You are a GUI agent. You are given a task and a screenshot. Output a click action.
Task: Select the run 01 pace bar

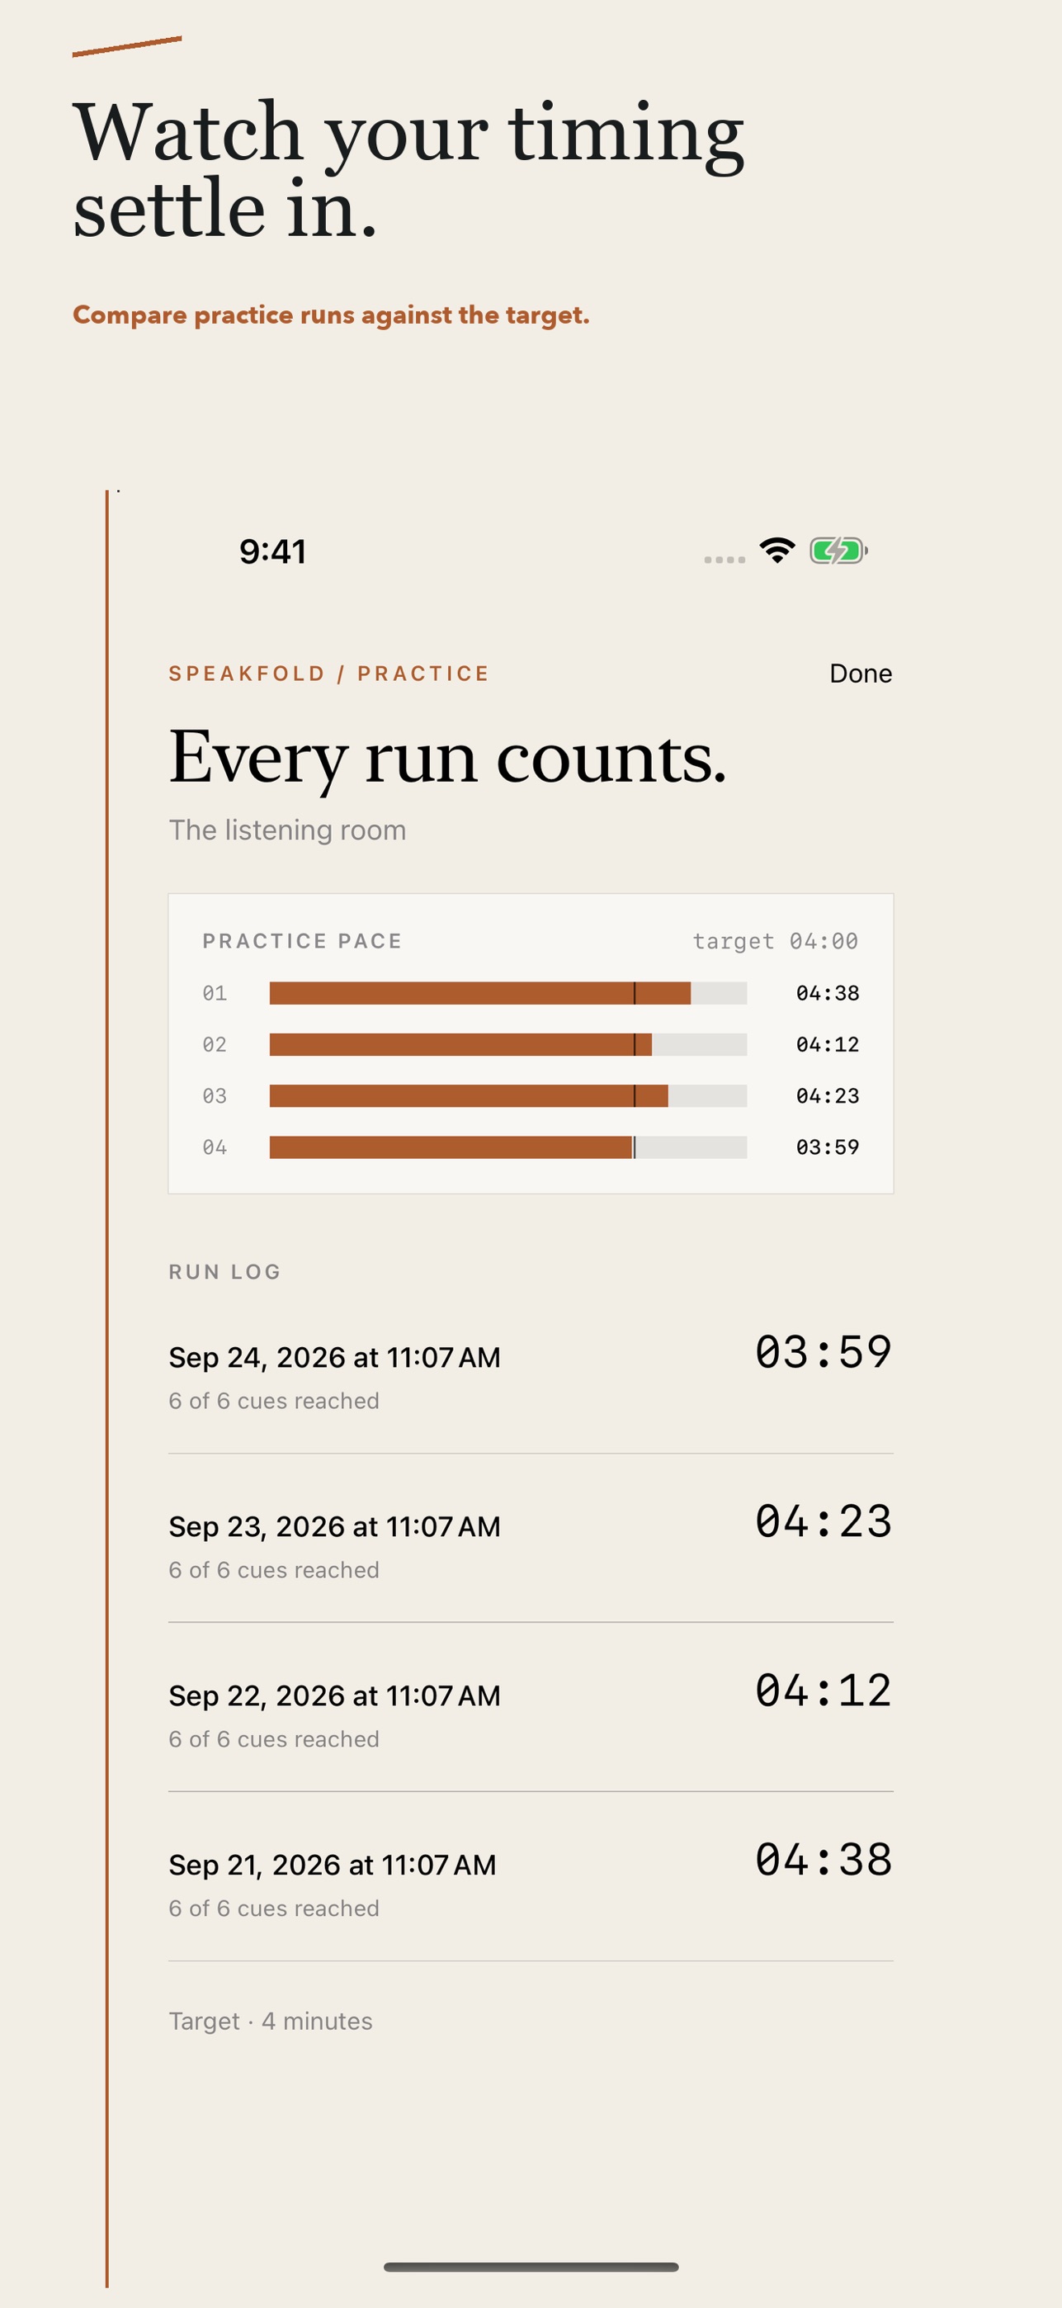pyautogui.click(x=507, y=993)
